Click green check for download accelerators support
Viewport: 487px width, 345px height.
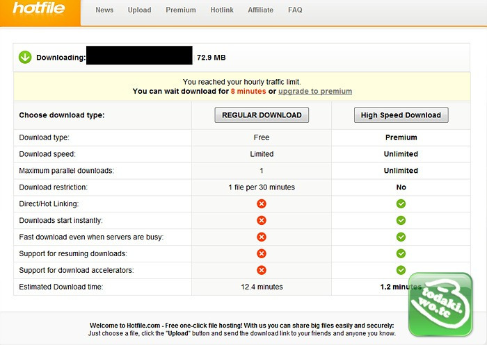pos(401,270)
